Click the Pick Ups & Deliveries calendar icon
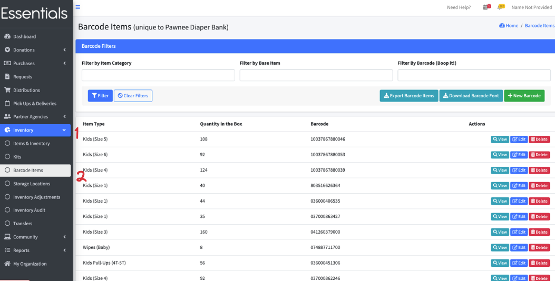 click(x=7, y=104)
